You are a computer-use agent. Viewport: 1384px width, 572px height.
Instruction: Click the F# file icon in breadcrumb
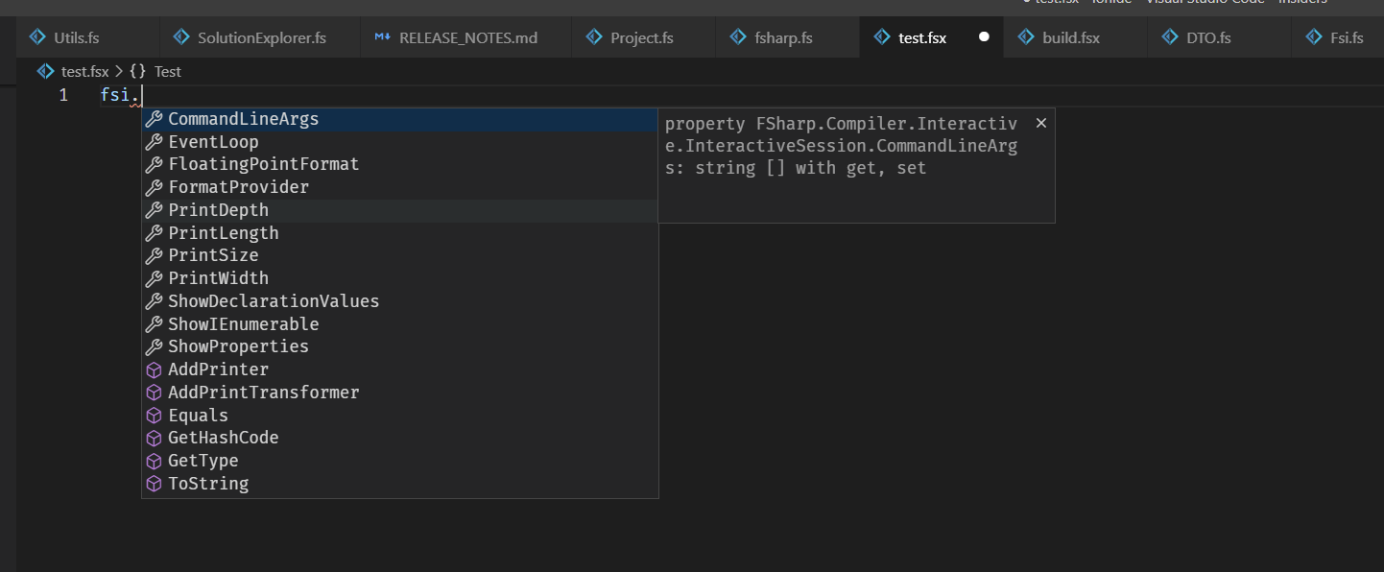point(45,71)
